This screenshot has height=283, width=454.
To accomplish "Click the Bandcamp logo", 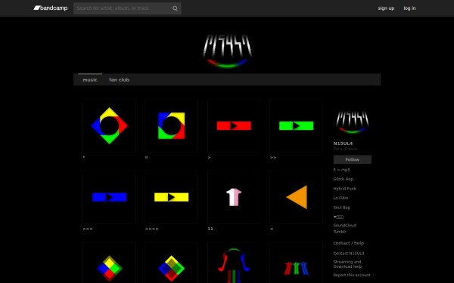I will point(51,8).
